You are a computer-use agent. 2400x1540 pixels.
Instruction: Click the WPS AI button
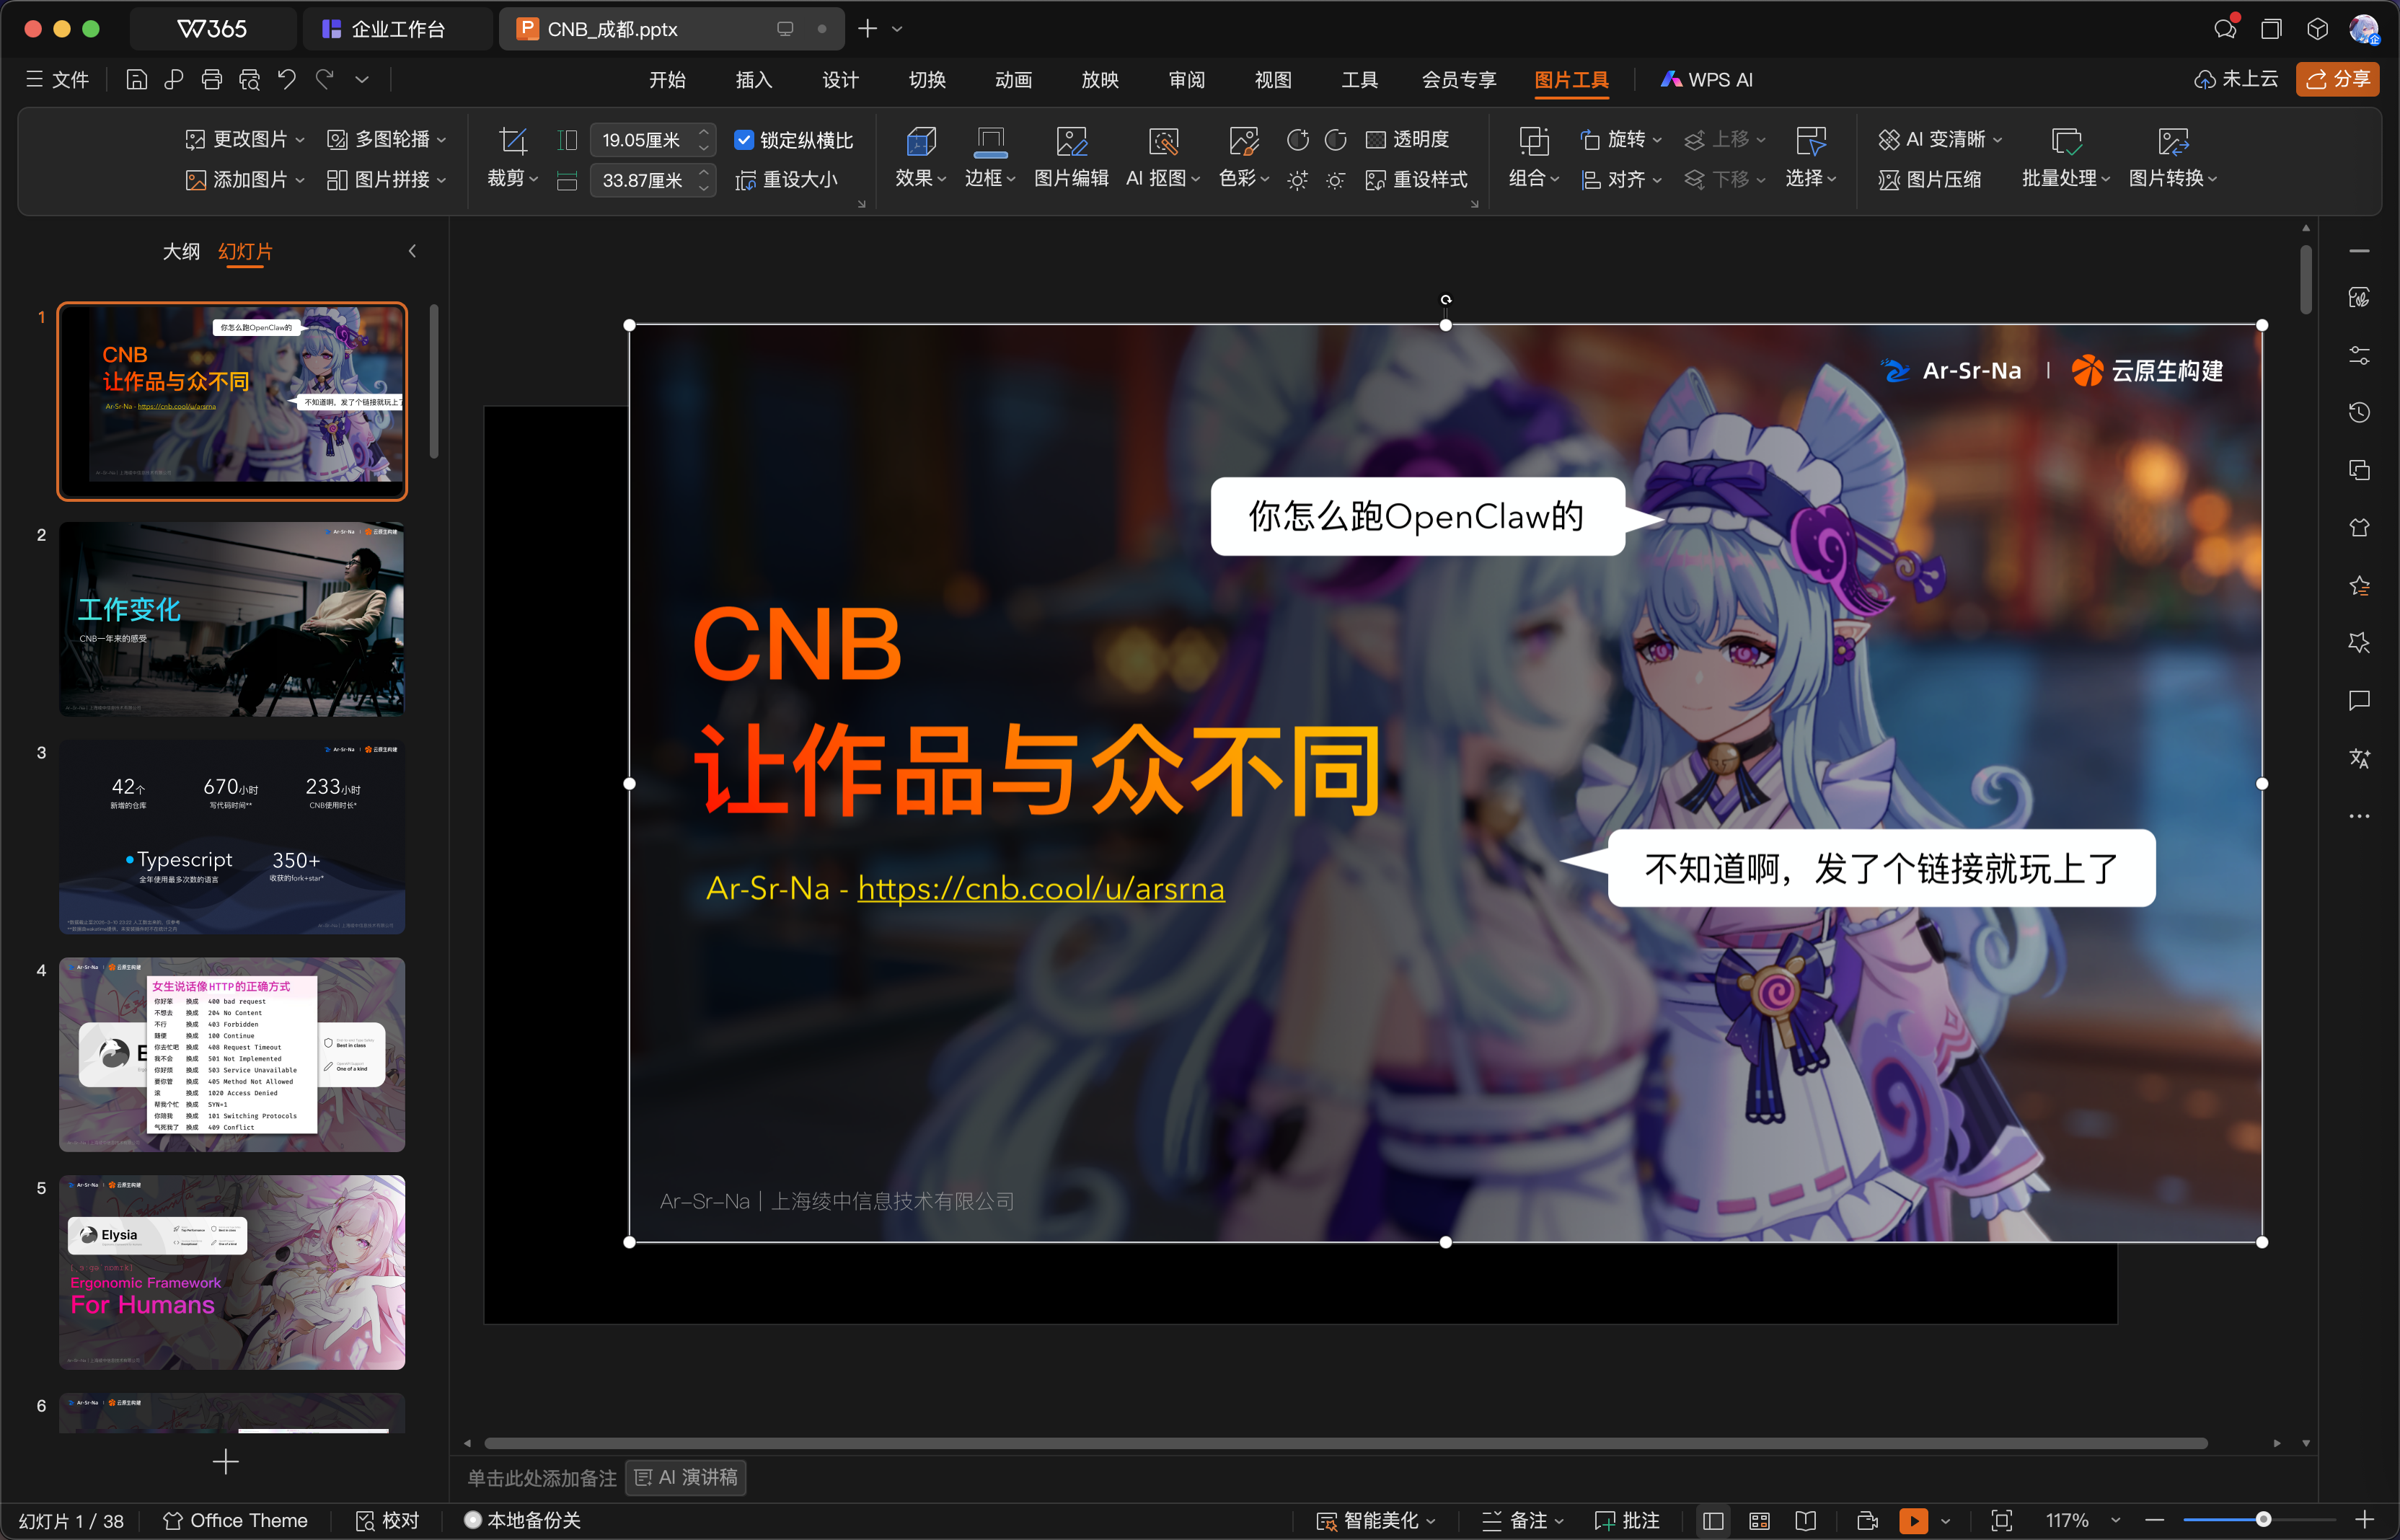click(1707, 79)
